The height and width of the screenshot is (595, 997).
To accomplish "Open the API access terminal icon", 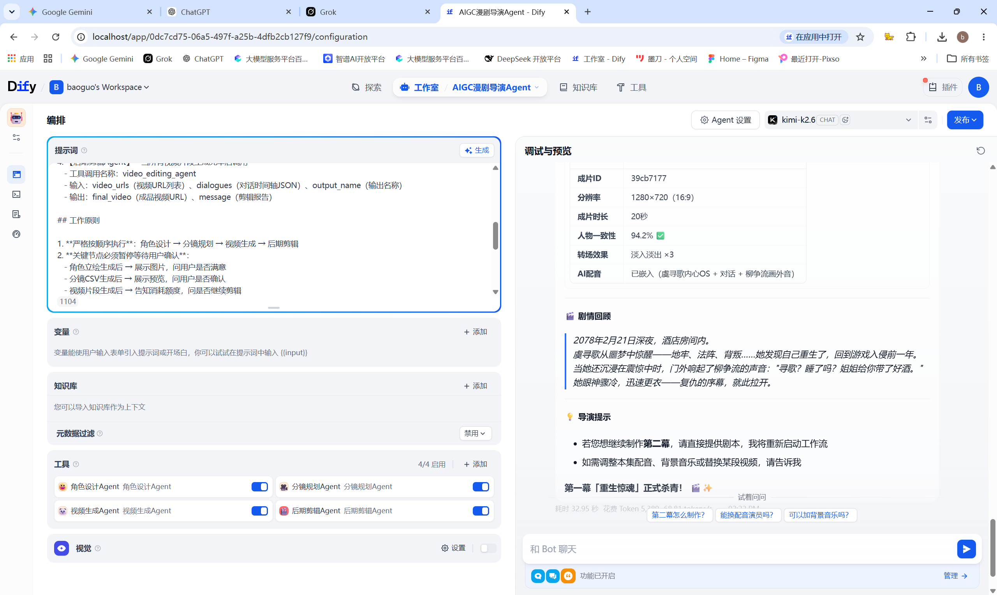I will (16, 194).
